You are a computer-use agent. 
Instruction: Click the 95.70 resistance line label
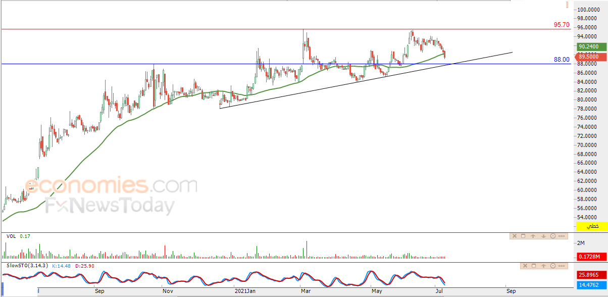(562, 24)
